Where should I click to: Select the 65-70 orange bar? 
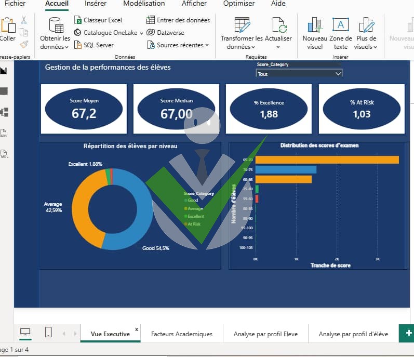click(x=327, y=160)
